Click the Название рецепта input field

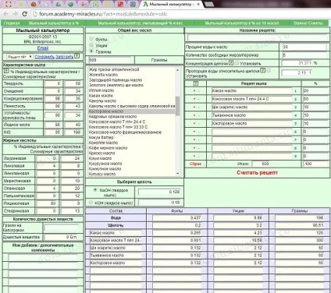click(x=257, y=38)
